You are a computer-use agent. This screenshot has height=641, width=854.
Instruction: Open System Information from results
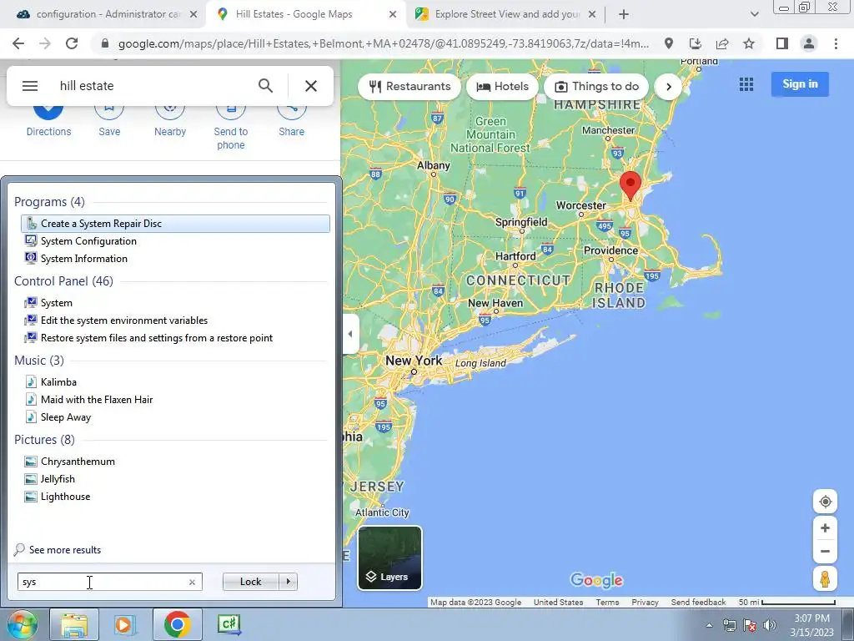175,259
